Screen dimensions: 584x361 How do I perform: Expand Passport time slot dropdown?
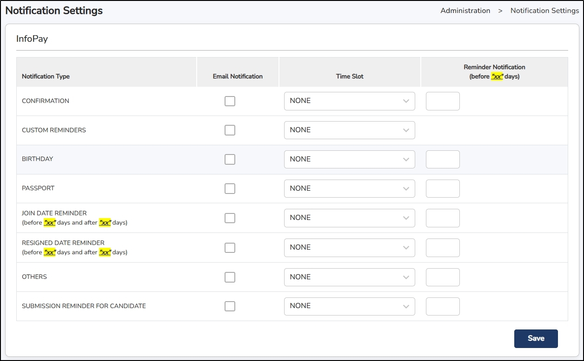point(349,189)
